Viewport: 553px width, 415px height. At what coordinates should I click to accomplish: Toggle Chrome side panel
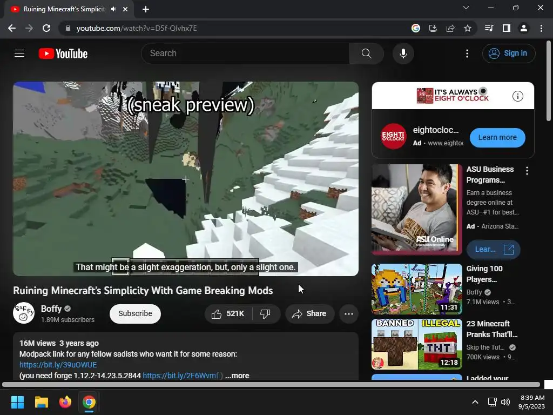(507, 28)
